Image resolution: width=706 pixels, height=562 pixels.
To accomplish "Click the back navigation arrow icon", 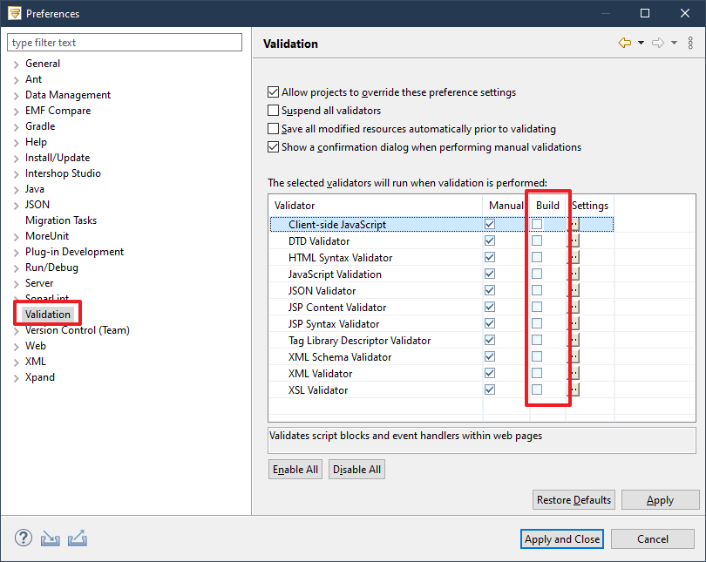I will point(627,42).
